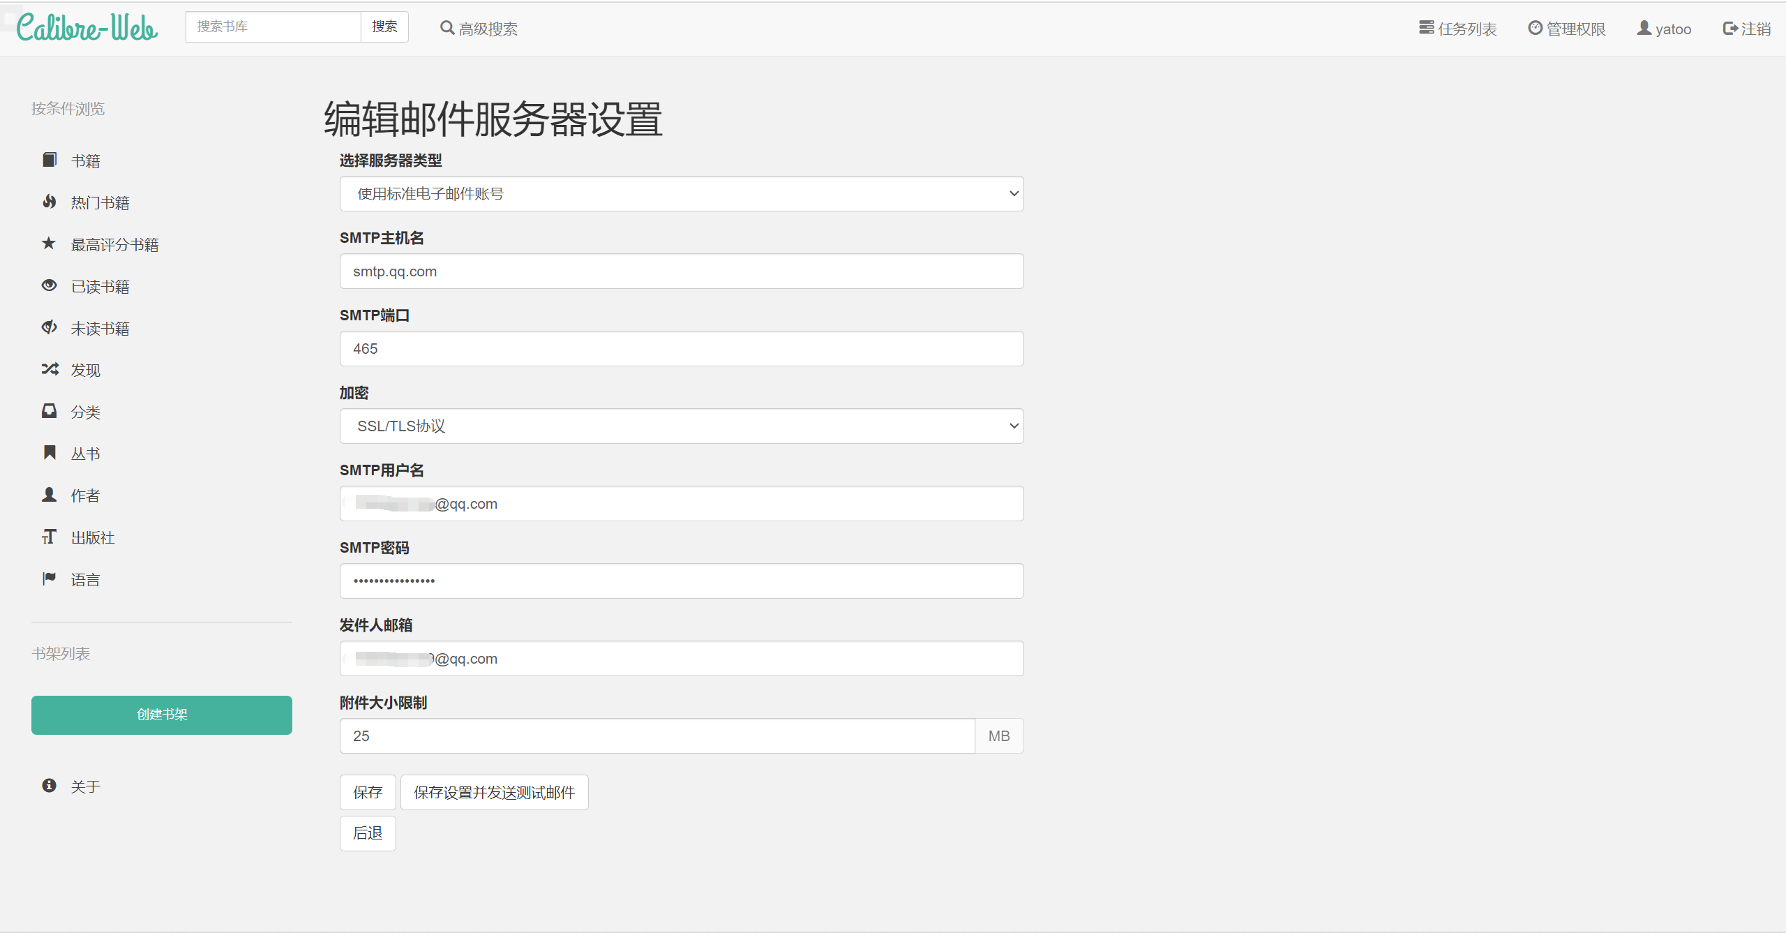Screen dimensions: 1786x933
Task: Click 保存设置并发送测试邮件 button
Action: [x=494, y=793]
